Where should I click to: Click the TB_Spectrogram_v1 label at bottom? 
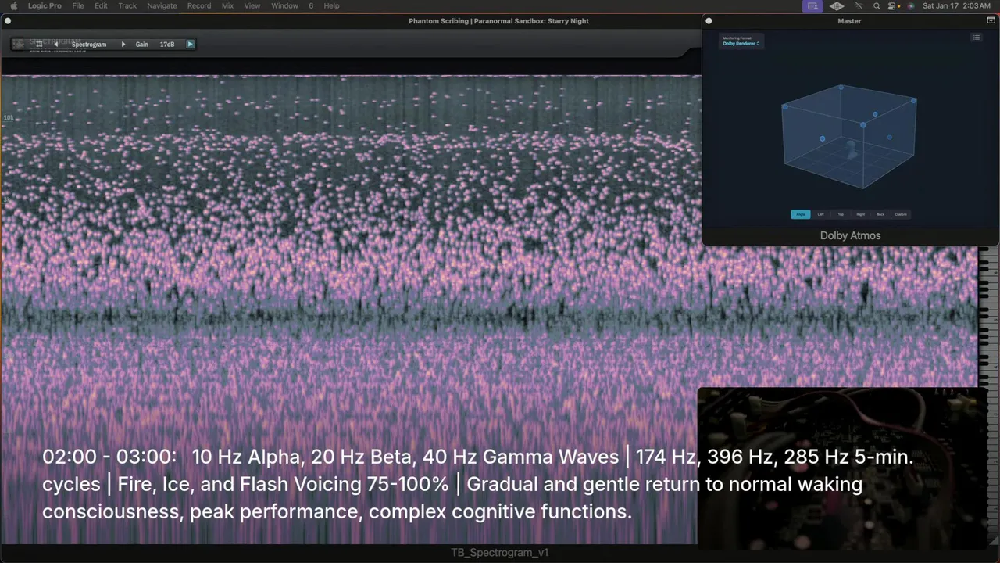pos(500,553)
